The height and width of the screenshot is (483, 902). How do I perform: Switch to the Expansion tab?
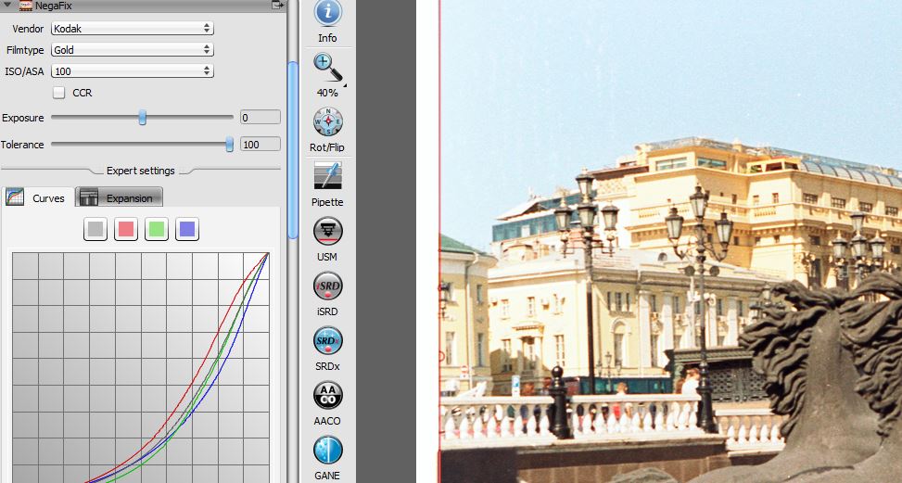pos(119,197)
